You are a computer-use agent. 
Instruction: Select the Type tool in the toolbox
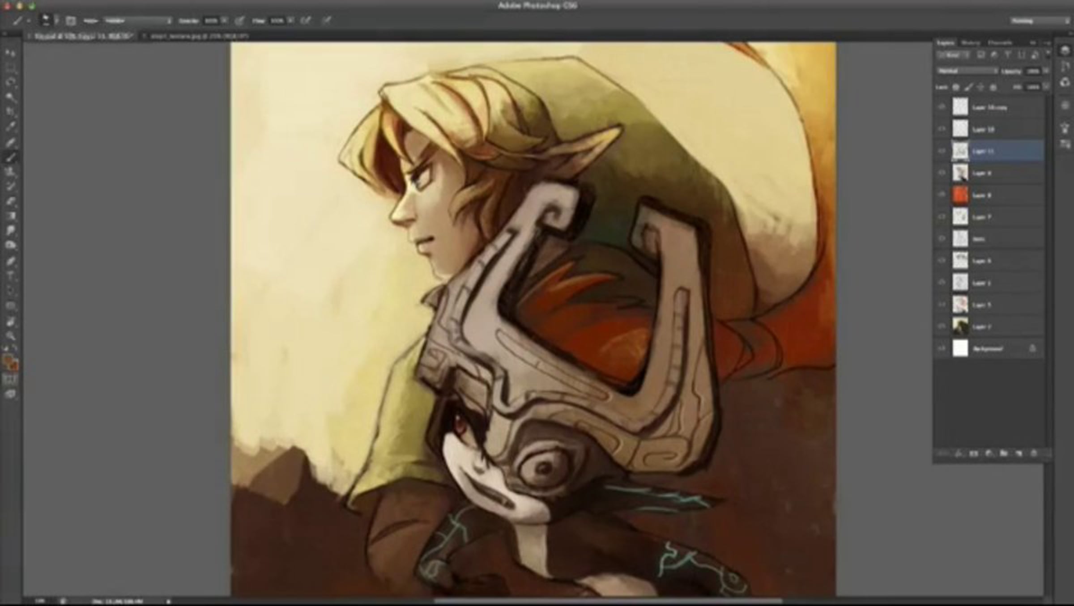click(x=11, y=276)
